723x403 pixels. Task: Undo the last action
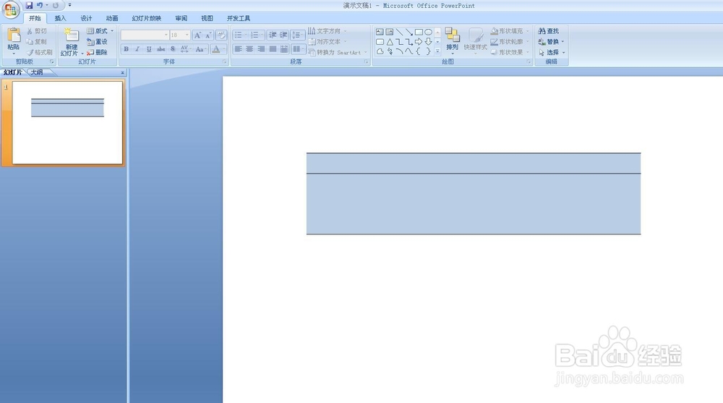tap(40, 6)
